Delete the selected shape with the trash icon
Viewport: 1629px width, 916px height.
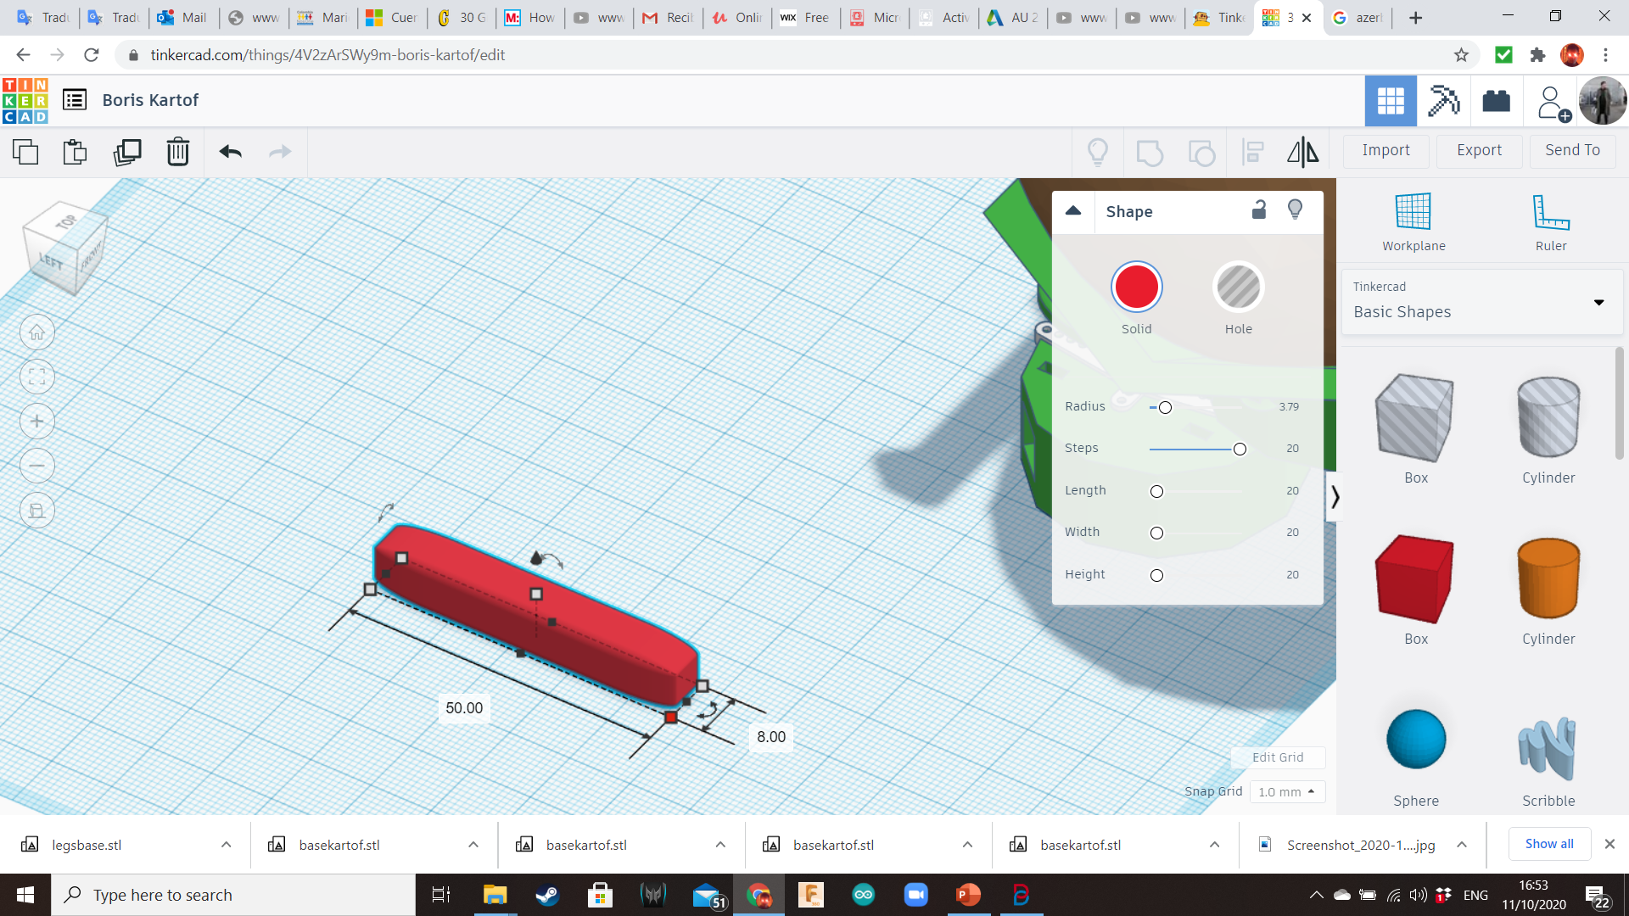click(177, 152)
